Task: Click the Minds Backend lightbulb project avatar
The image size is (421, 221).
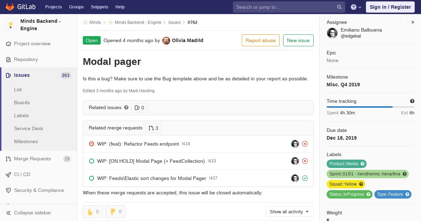Action: coord(11,25)
